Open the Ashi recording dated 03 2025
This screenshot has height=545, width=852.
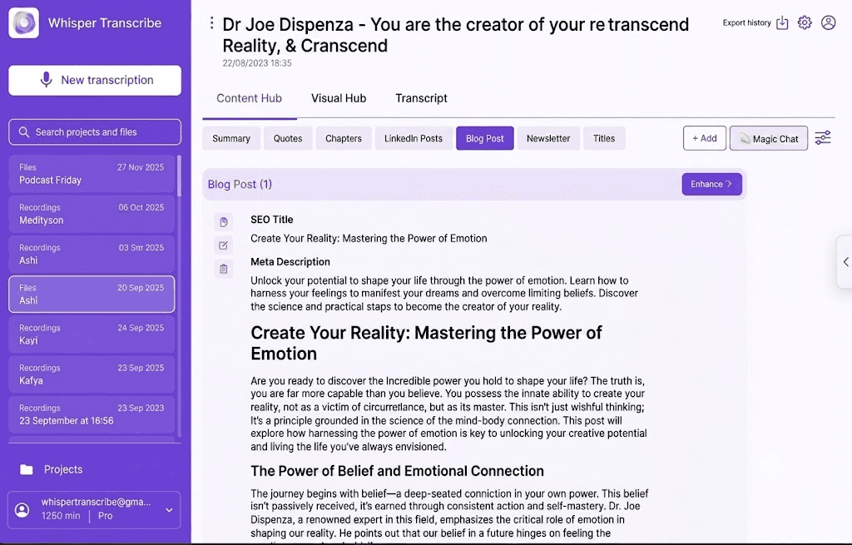(x=92, y=255)
